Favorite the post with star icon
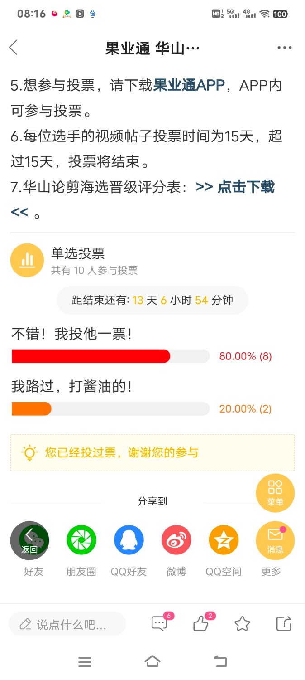Viewport: 305px width, 680px height. pyautogui.click(x=242, y=624)
